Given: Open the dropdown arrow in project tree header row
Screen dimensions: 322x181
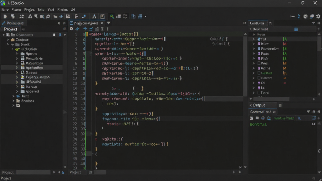Looking at the screenshot, I should [65, 35].
